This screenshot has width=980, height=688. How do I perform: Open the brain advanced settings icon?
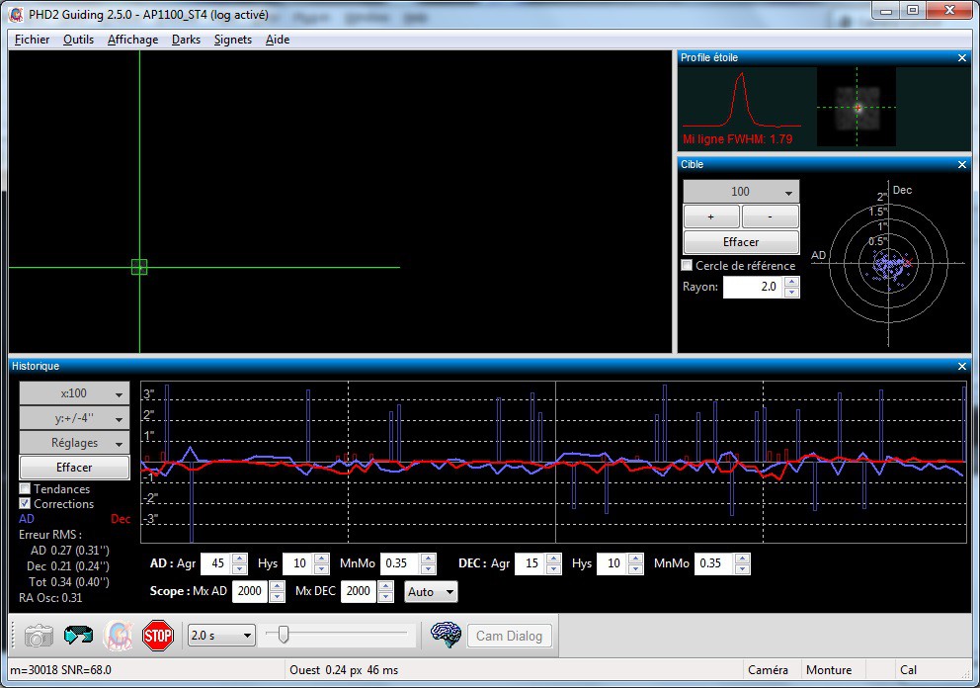446,636
